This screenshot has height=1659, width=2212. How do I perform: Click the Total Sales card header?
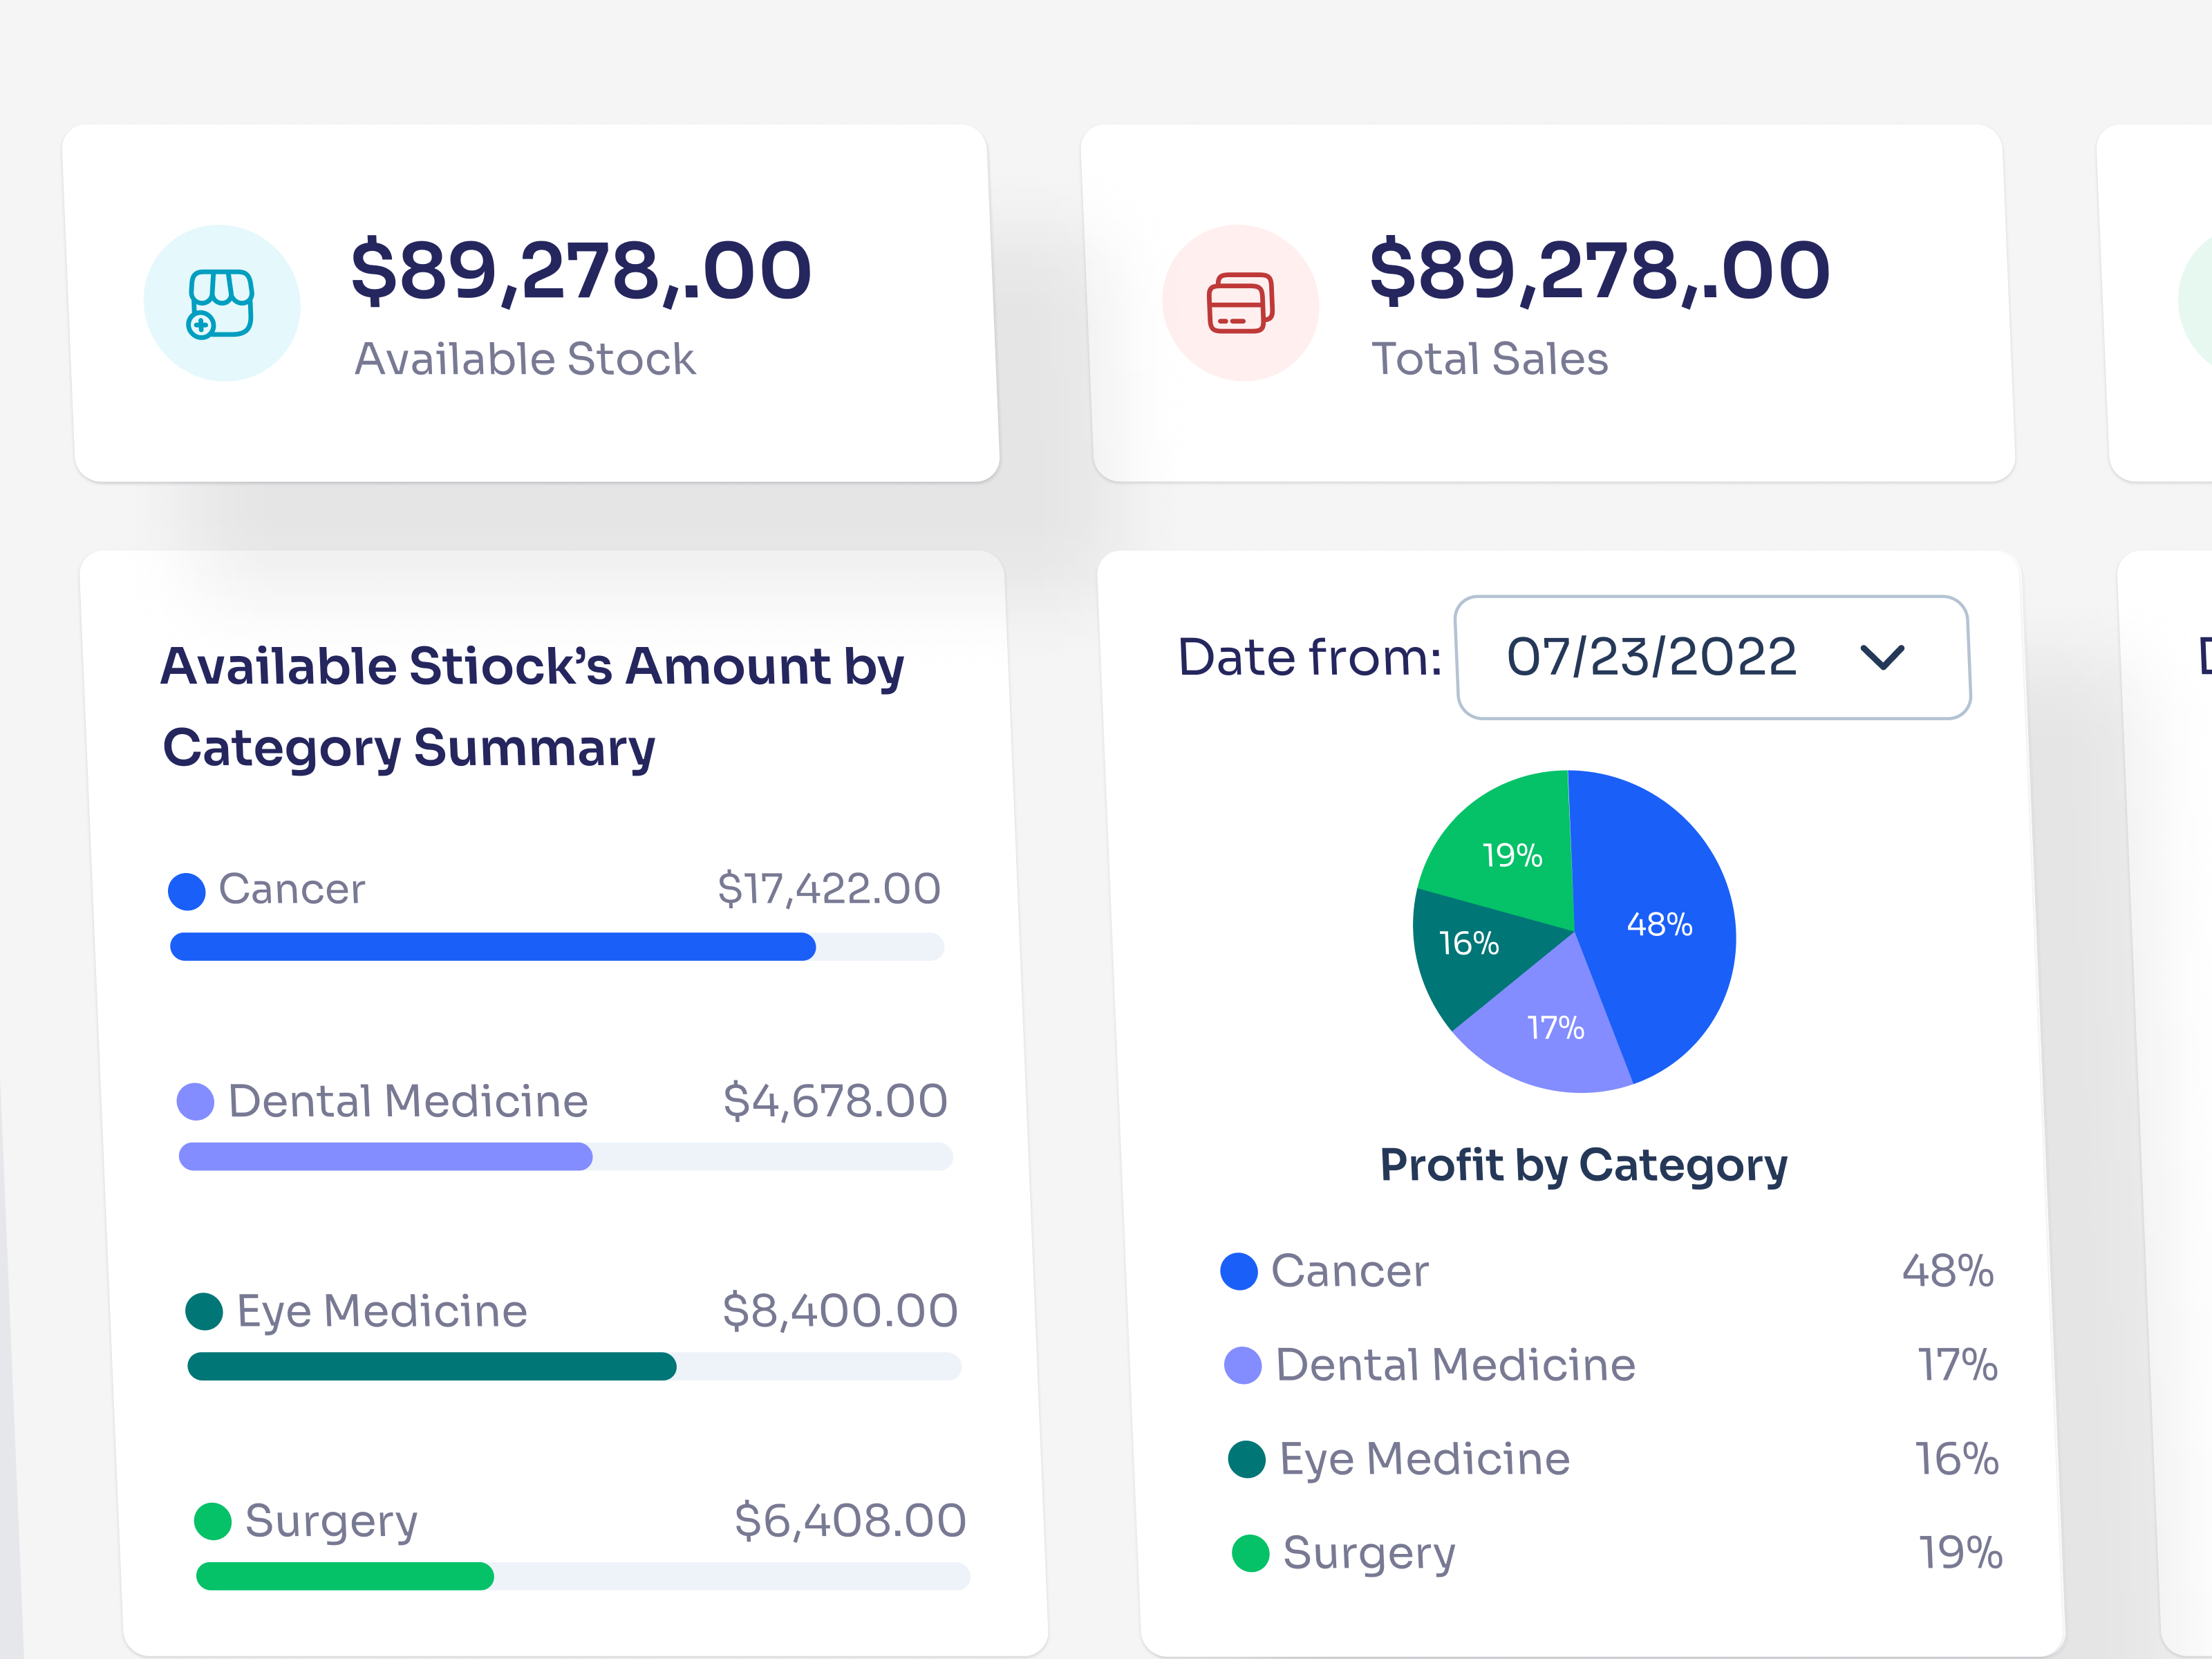(1490, 358)
